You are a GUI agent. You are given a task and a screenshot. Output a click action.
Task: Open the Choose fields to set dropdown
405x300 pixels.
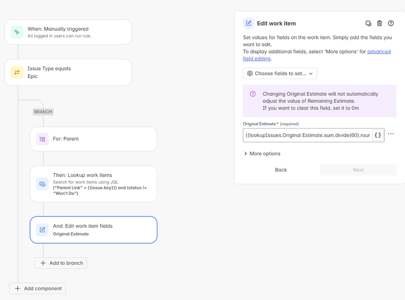[280, 73]
